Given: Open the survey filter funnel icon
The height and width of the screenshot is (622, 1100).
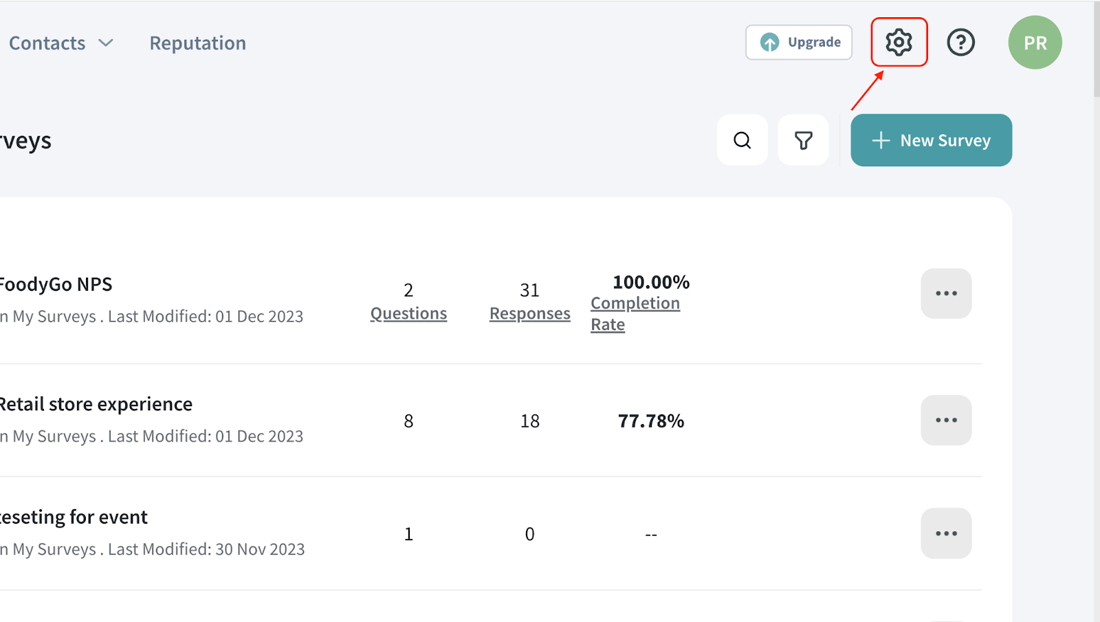Looking at the screenshot, I should [x=803, y=140].
